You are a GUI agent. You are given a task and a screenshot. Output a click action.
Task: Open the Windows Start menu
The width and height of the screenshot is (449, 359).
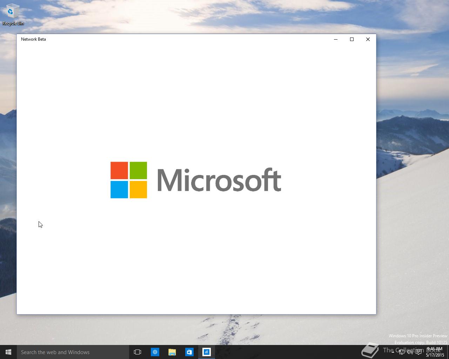click(8, 352)
